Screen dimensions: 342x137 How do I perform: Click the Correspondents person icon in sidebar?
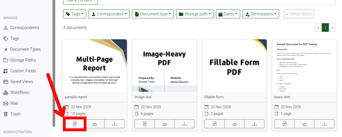click(6, 28)
